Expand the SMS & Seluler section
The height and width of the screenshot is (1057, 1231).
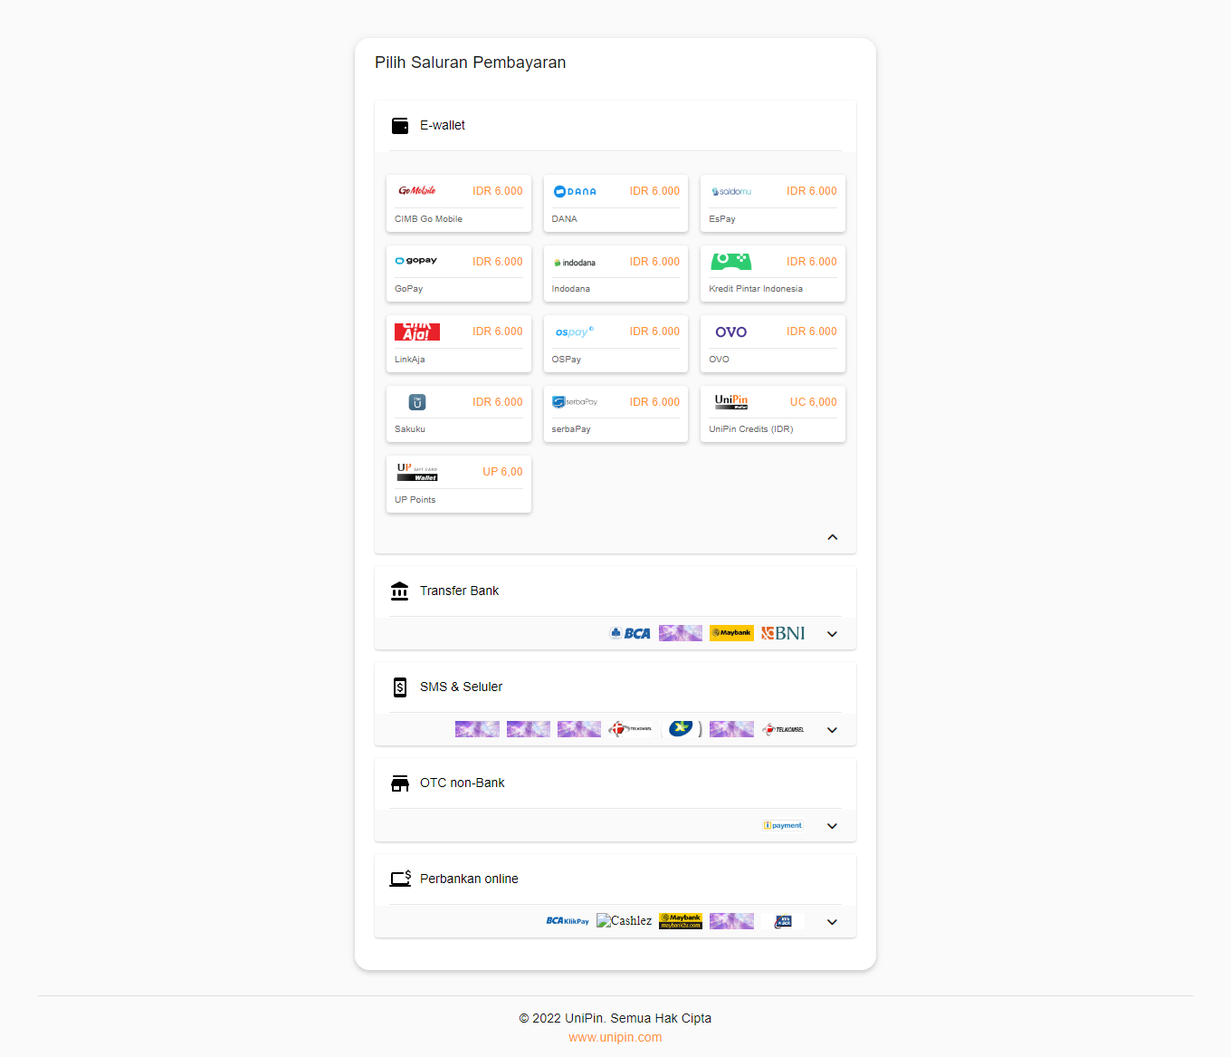(832, 730)
